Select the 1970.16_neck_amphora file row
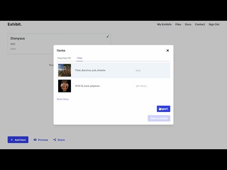This screenshot has width=227, height=170. point(113,86)
